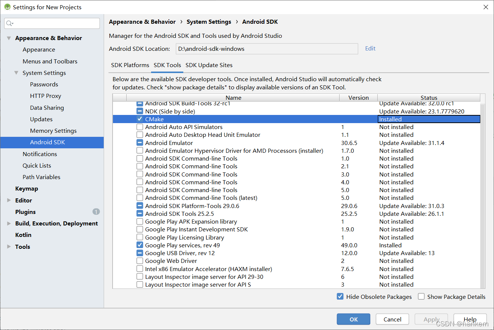The height and width of the screenshot is (330, 494).
Task: Sort by the Name column header
Action: [x=233, y=98]
